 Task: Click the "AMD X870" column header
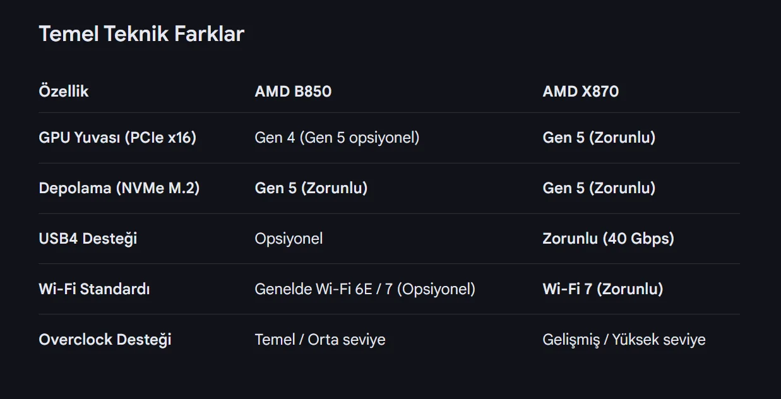pyautogui.click(x=580, y=92)
